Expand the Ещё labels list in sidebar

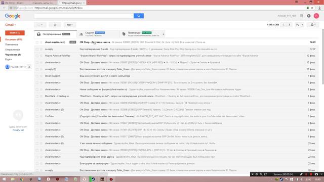[8, 60]
